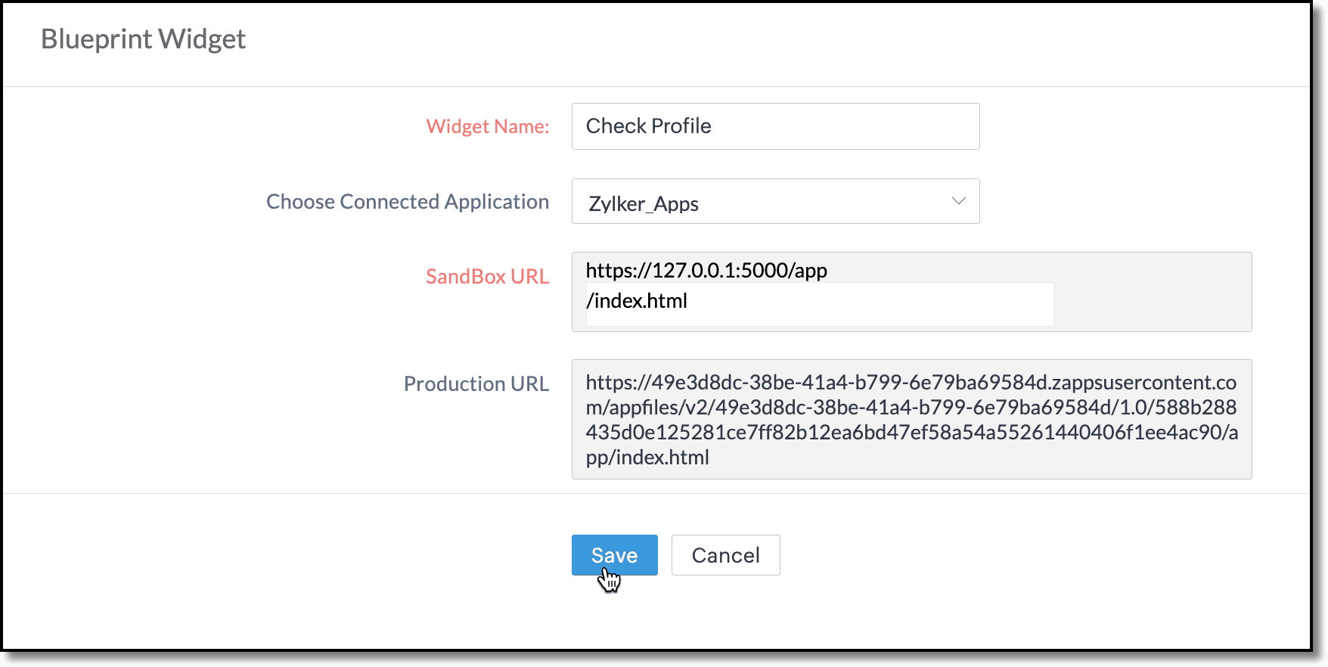Click the word Save on blue button

click(614, 555)
